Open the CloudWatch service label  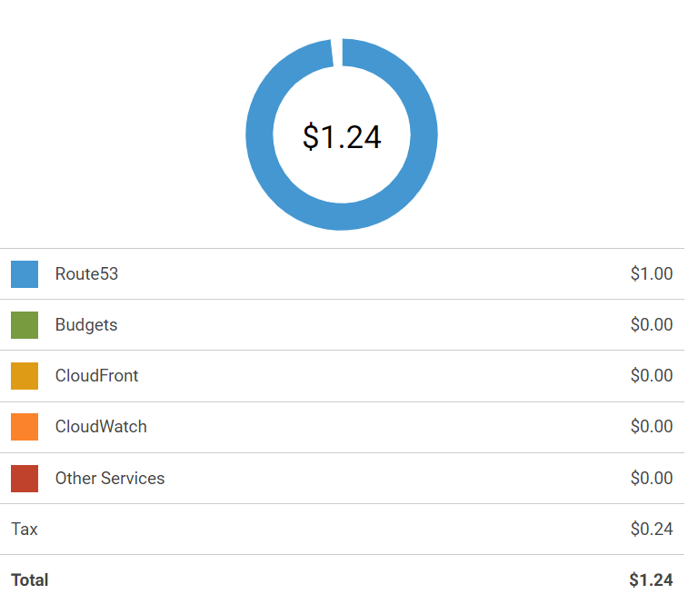click(x=101, y=427)
